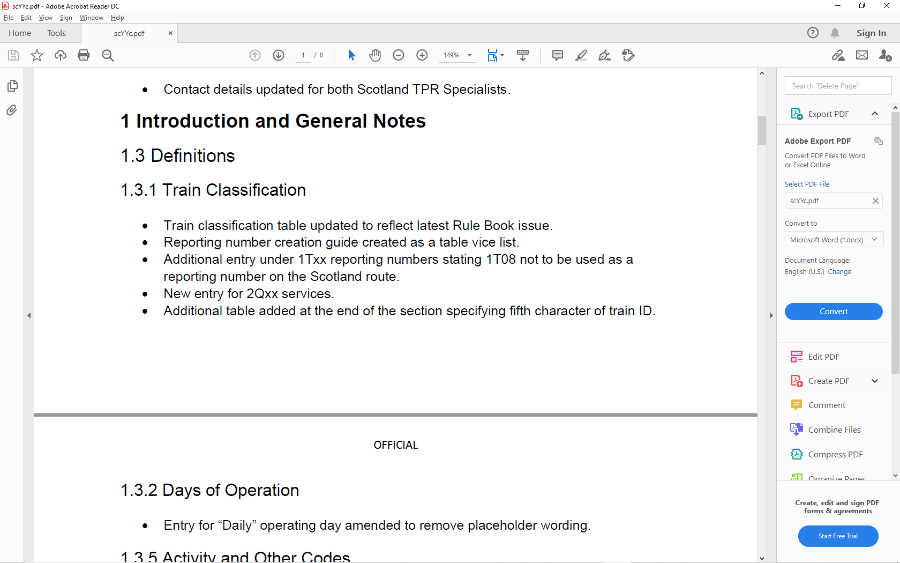Zoom out with minus icon
The width and height of the screenshot is (900, 563).
[399, 55]
